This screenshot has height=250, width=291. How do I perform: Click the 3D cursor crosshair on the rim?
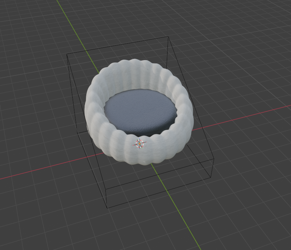pos(140,144)
